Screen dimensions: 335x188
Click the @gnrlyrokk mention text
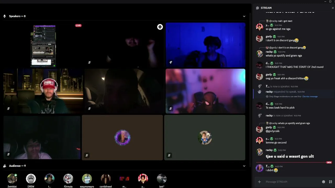pyautogui.click(x=273, y=131)
